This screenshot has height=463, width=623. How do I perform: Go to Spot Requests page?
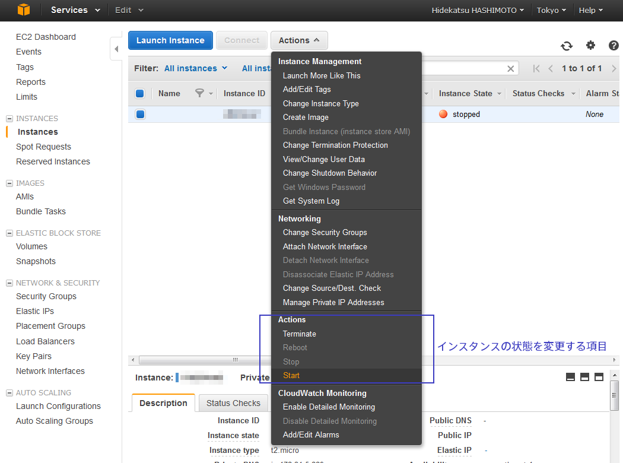[43, 147]
